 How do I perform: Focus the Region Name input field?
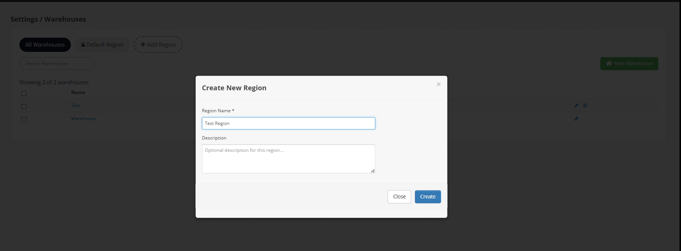tap(289, 123)
